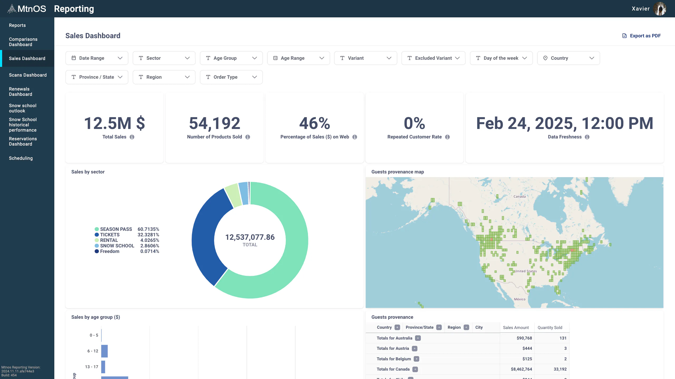Open the Order Type filter dropdown

pos(231,77)
